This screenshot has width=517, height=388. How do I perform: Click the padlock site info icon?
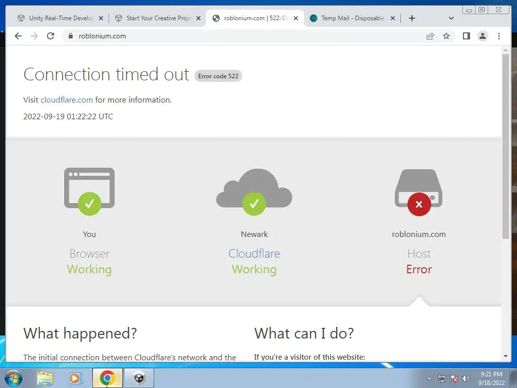[70, 36]
